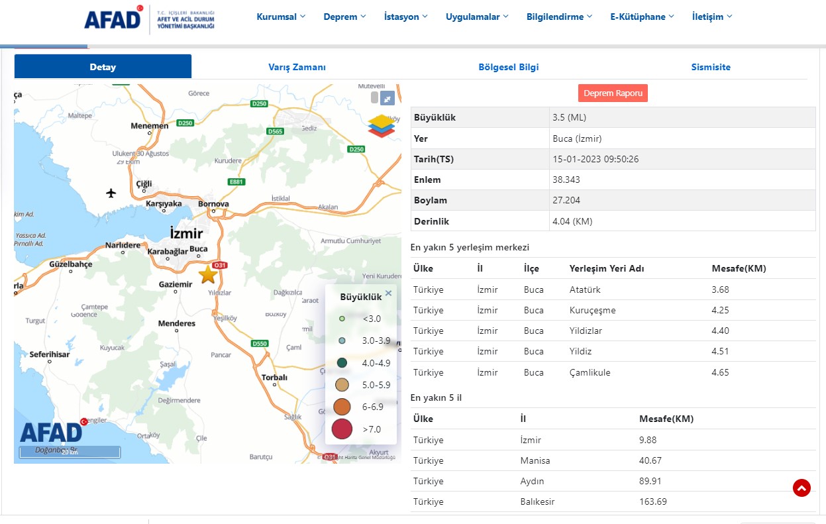This screenshot has width=826, height=524.
Task: Click the scroll-to-top arrow circle
Action: point(801,488)
